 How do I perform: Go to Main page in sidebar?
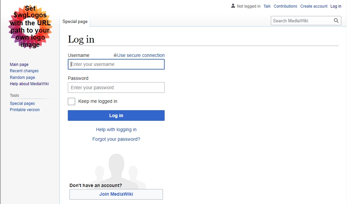(x=19, y=65)
